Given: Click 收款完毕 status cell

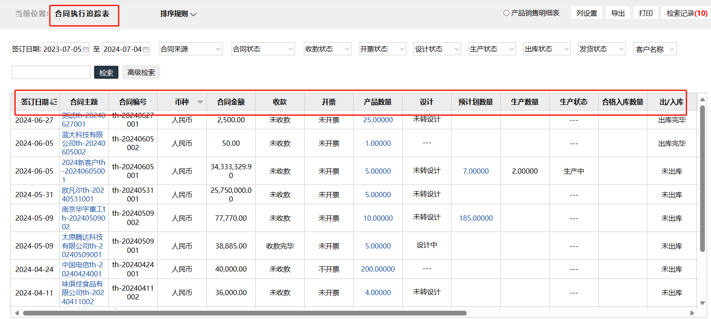Looking at the screenshot, I should pyautogui.click(x=280, y=246).
